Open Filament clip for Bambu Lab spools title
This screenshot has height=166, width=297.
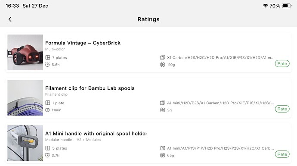click(x=90, y=88)
